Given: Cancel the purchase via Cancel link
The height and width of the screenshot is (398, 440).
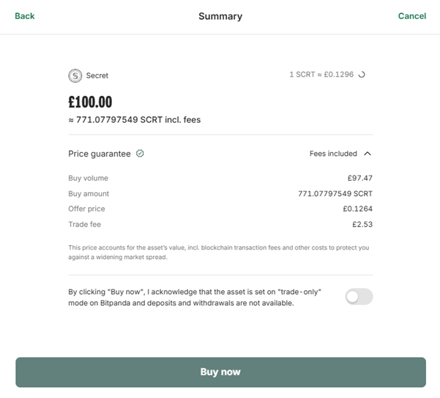Looking at the screenshot, I should point(412,16).
